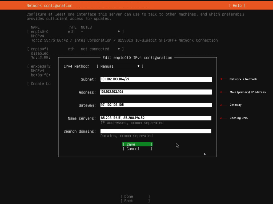Click the empty Search domains field
This screenshot has height=204, width=273.
[156, 131]
